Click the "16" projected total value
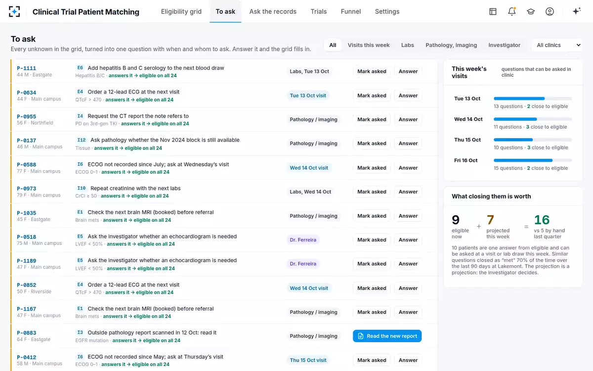Screen dimensions: 593x371 point(542,220)
